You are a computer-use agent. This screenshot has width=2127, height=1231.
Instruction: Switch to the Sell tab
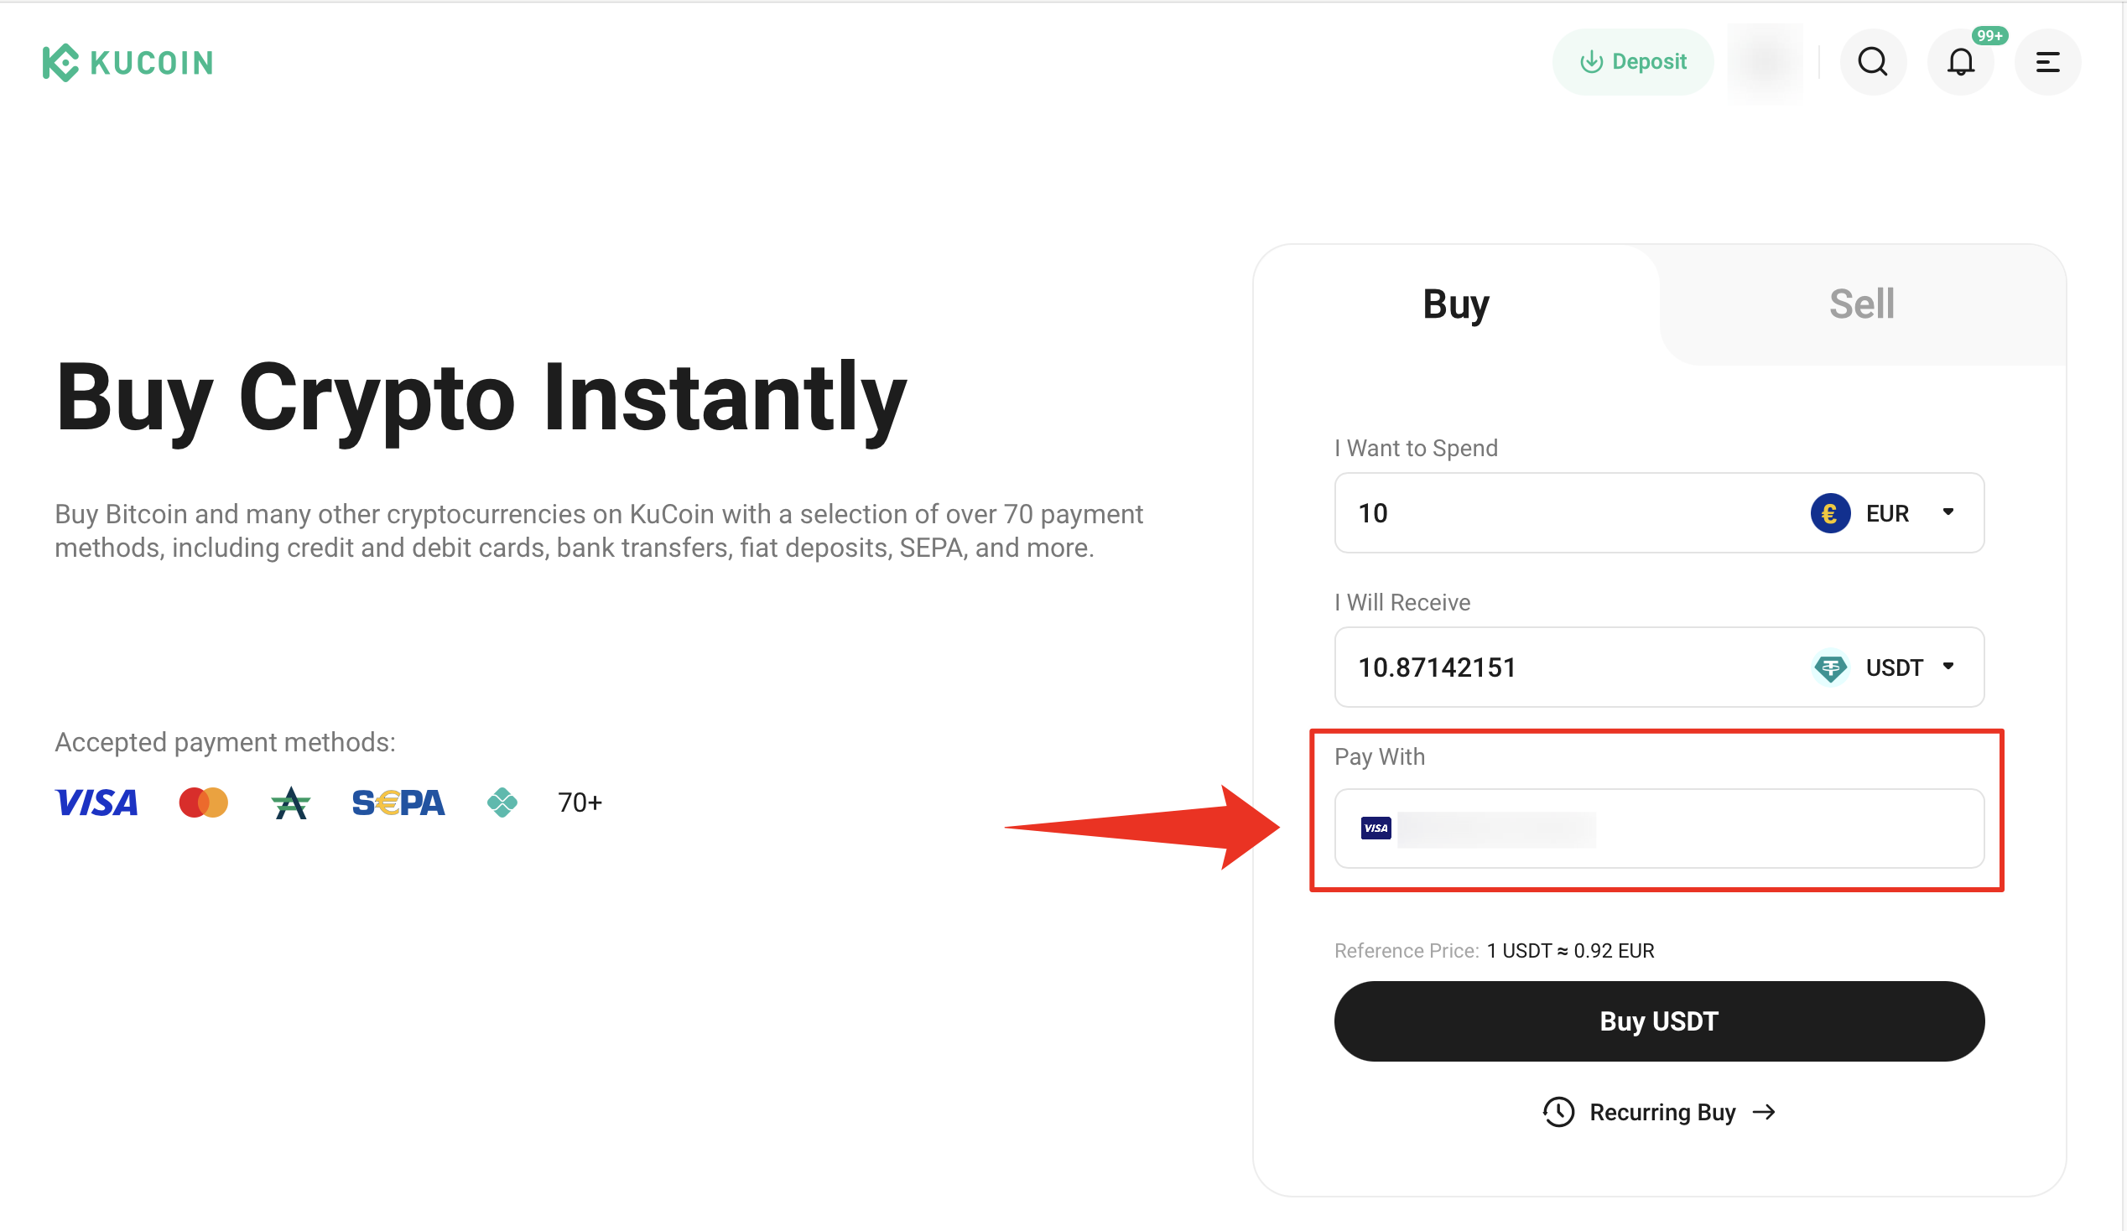click(1861, 304)
